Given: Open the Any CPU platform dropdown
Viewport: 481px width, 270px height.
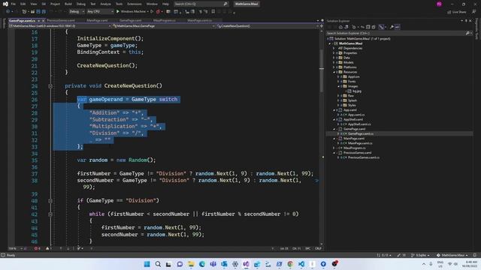Looking at the screenshot, I should tap(100, 12).
